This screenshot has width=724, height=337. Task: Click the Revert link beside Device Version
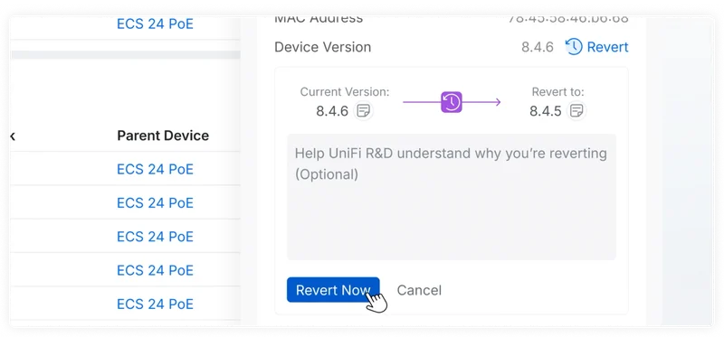tap(597, 47)
